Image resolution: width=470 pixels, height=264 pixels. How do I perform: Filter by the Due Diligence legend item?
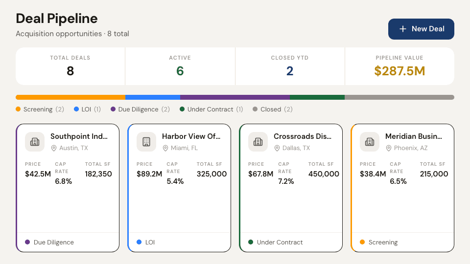[x=140, y=109]
